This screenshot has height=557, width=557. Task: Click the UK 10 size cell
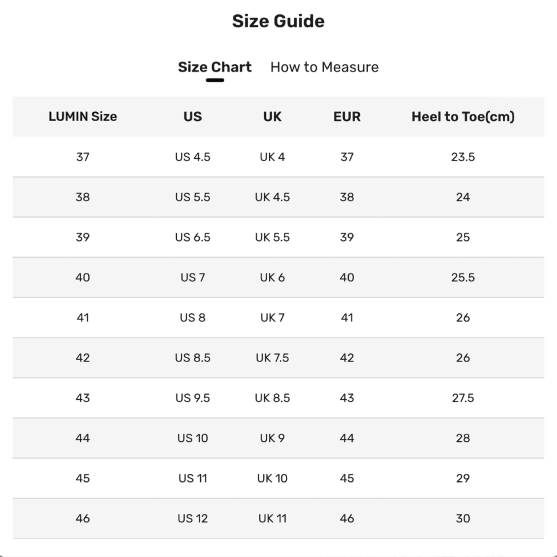click(272, 478)
